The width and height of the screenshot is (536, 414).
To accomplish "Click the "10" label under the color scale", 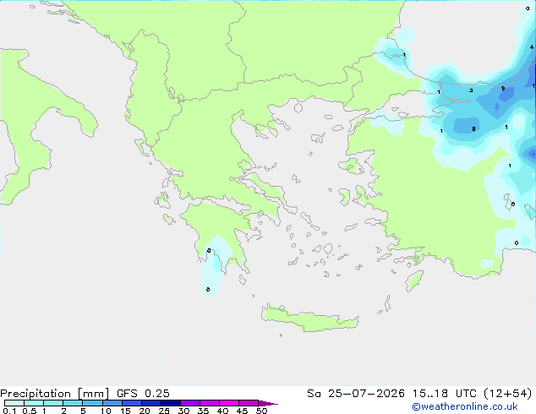I will pos(106,411).
